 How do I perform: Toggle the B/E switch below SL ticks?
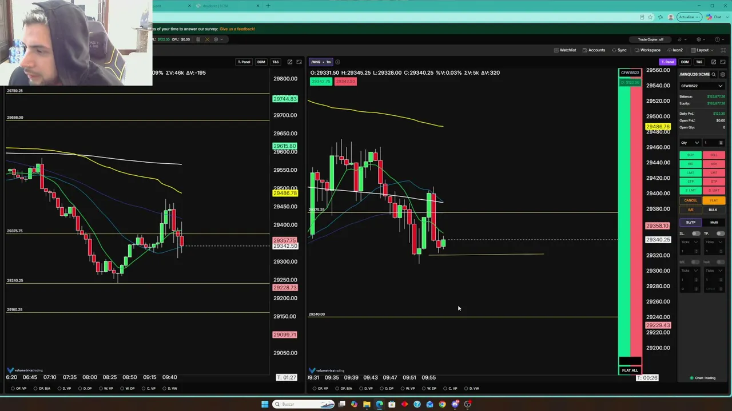696,262
